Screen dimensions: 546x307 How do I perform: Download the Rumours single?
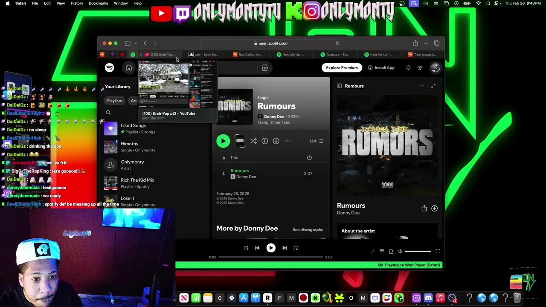[x=276, y=141]
